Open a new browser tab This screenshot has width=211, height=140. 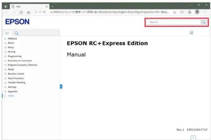[52, 6]
